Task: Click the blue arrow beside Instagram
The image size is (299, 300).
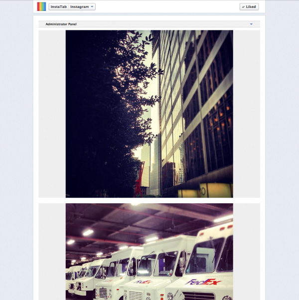Action: tap(92, 6)
